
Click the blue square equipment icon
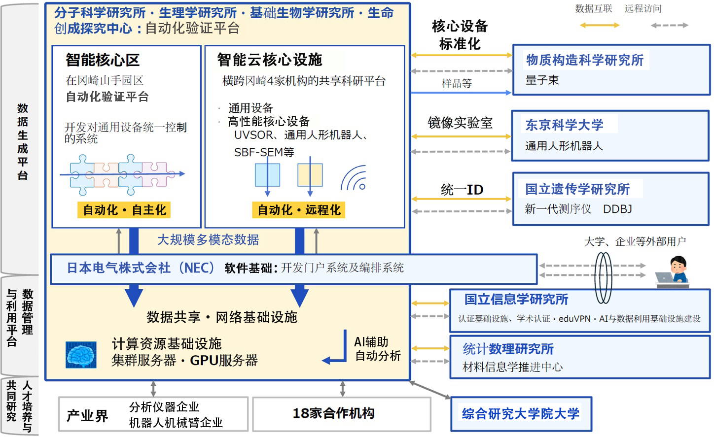coord(267,175)
